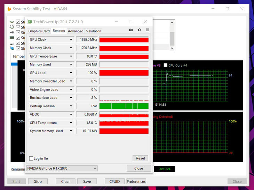Open the NVIDIA GeForce RTX 2070 selector

(x=62, y=169)
